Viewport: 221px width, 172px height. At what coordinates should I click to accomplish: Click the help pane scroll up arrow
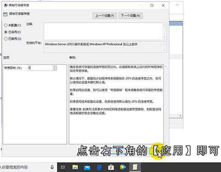[165, 67]
